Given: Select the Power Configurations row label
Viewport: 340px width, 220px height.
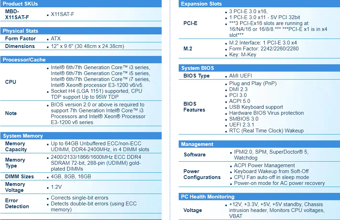Looking at the screenshot, I should click(202, 174).
